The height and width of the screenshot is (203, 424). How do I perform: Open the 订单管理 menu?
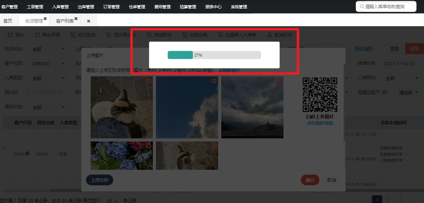[x=111, y=7]
